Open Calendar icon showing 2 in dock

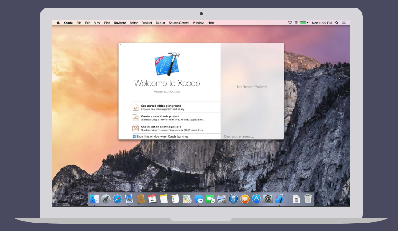152,199
